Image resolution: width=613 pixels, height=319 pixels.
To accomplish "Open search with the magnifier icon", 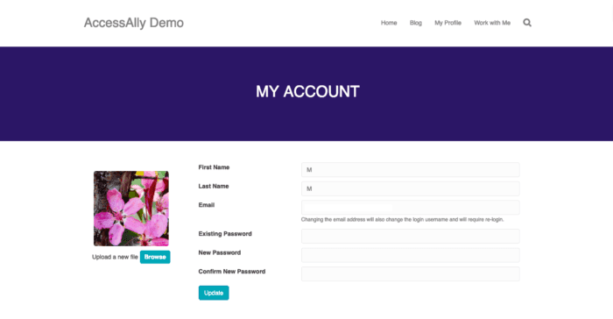I will click(527, 23).
